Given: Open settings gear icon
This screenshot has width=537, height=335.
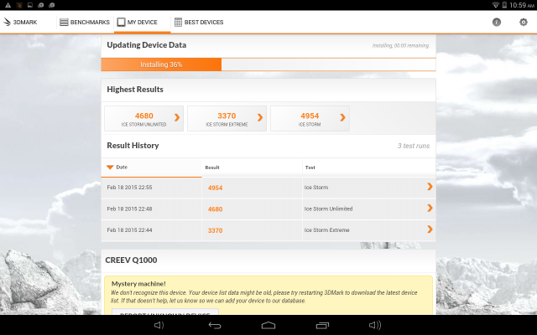Looking at the screenshot, I should coord(524,23).
